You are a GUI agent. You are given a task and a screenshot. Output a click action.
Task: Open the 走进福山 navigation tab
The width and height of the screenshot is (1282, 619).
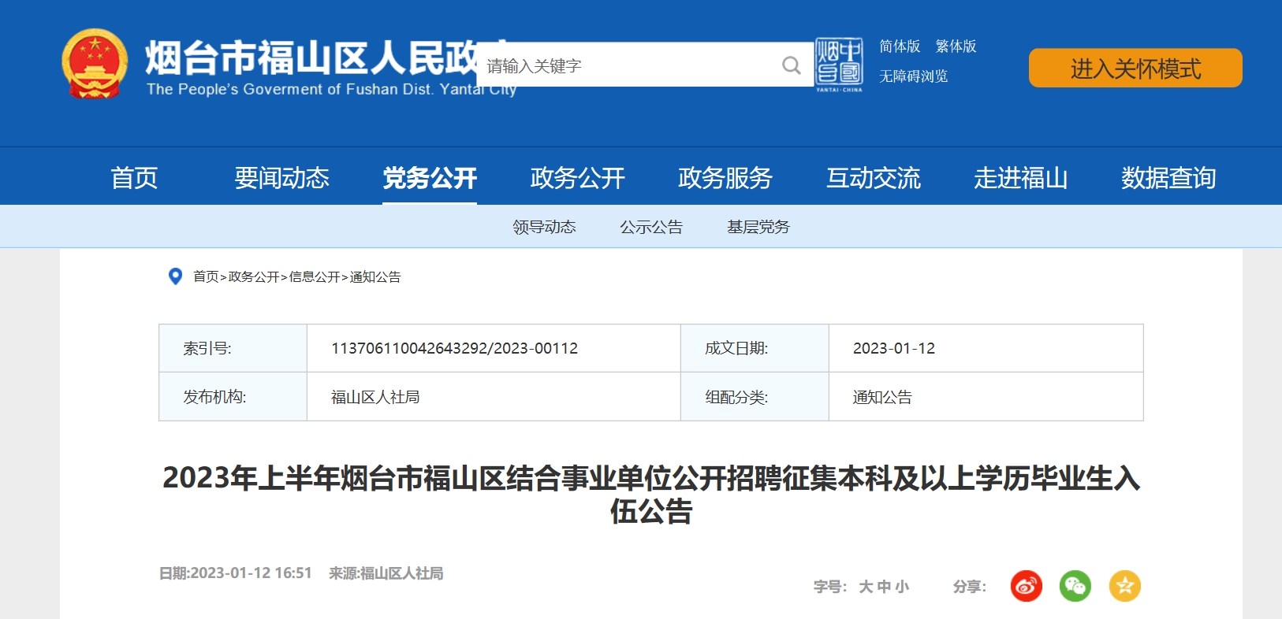[1021, 178]
